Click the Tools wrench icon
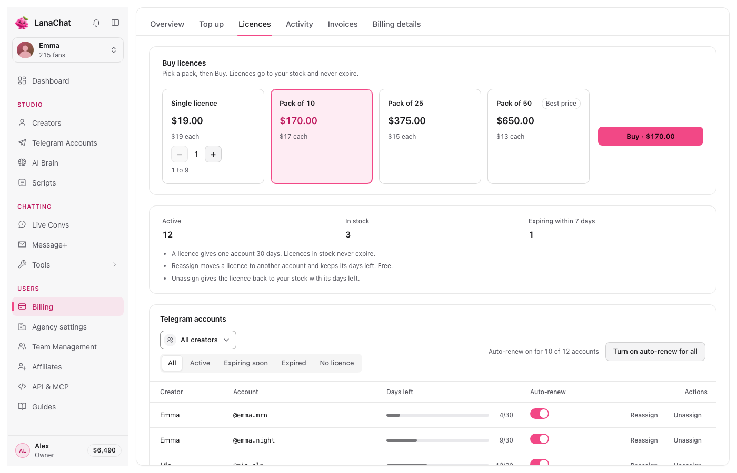737x473 pixels. (22, 264)
